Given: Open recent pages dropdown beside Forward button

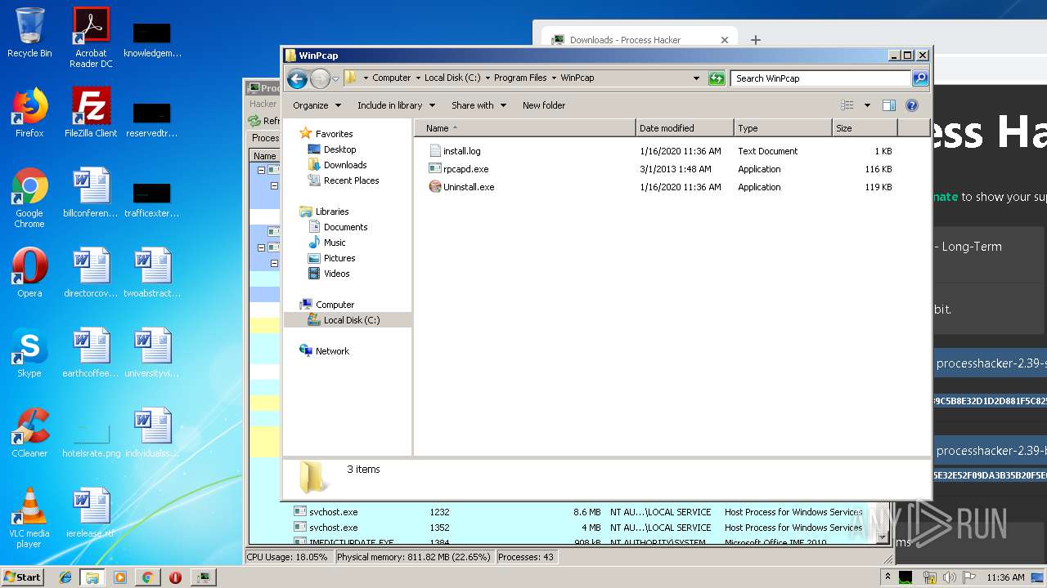Looking at the screenshot, I should tap(335, 79).
